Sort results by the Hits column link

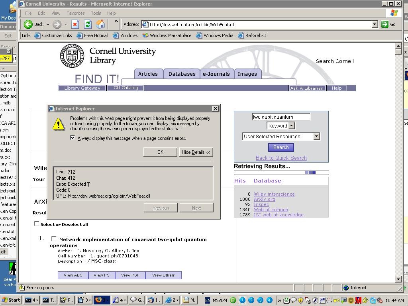coord(240,180)
